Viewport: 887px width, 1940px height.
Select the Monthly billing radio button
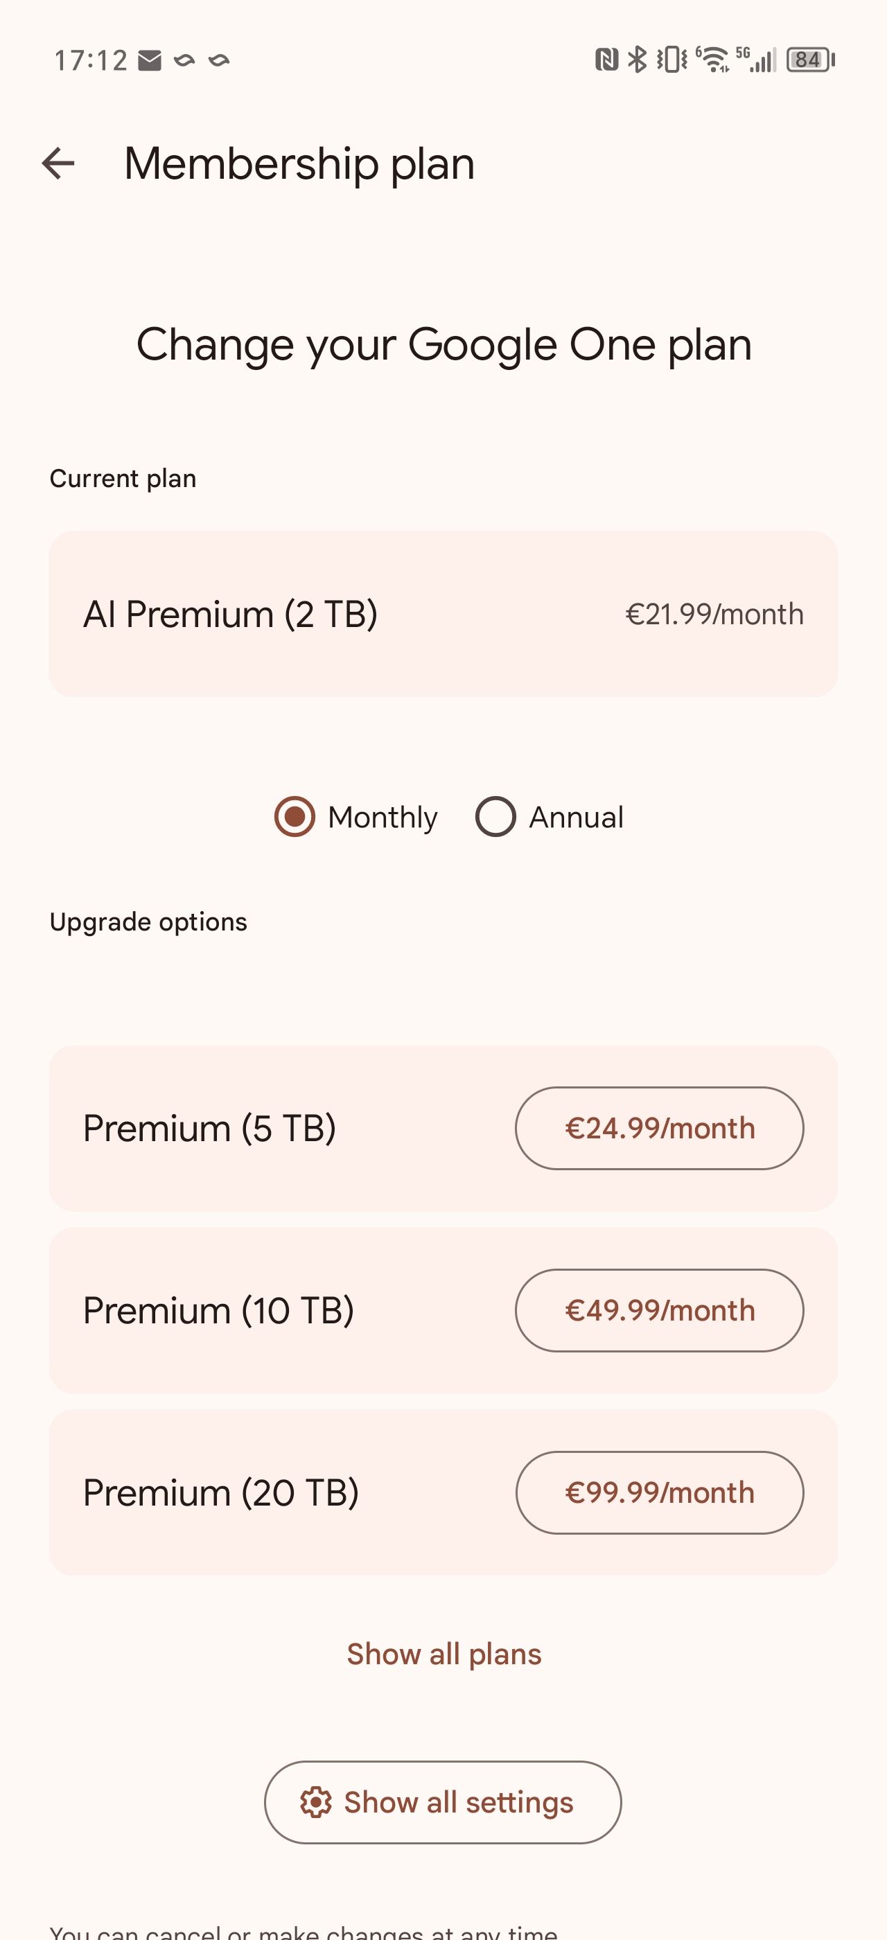pos(295,816)
